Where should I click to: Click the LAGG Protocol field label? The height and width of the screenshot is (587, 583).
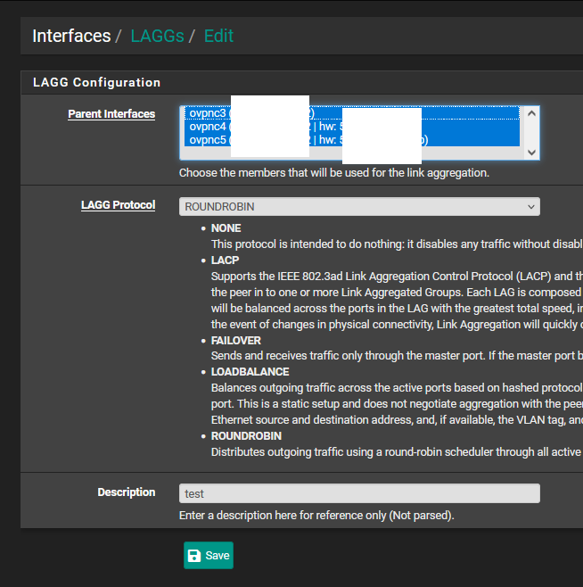click(118, 205)
